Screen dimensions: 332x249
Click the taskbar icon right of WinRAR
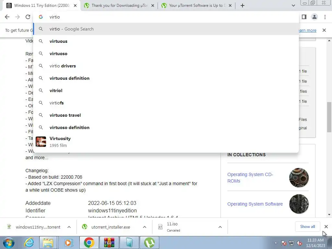point(129,243)
